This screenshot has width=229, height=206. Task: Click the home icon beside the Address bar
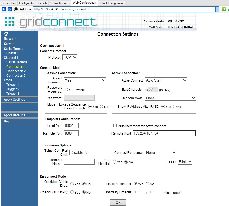tap(15, 9)
